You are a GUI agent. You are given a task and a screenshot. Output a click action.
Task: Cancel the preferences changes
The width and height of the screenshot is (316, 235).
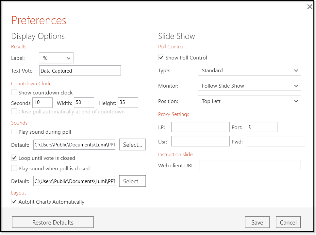pos(288,222)
